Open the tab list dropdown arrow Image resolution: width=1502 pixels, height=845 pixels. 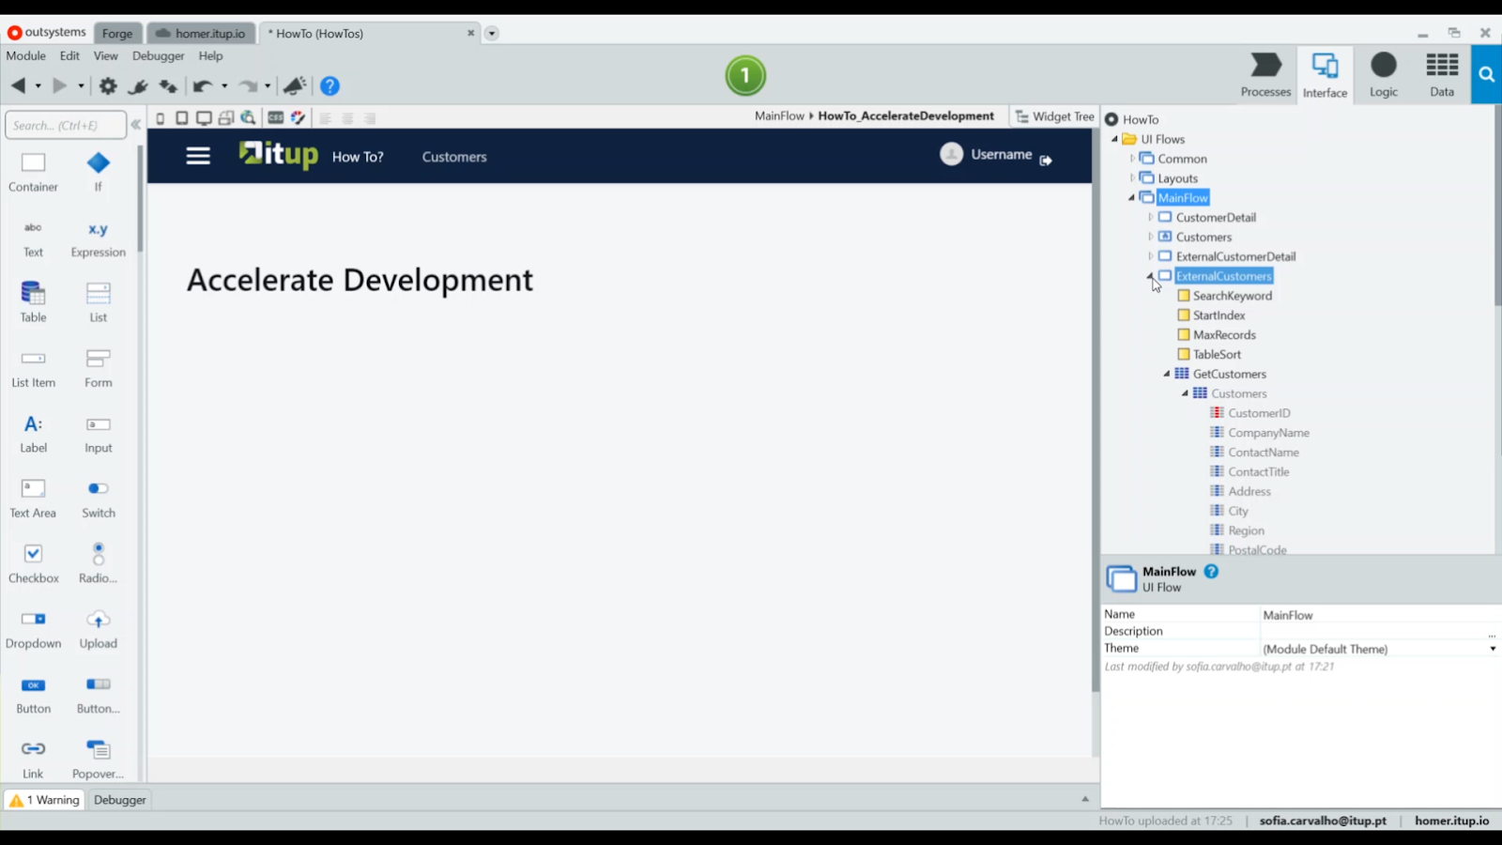pos(492,34)
